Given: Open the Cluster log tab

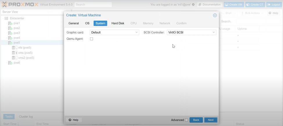Looking at the screenshot, I should tap(26, 116).
